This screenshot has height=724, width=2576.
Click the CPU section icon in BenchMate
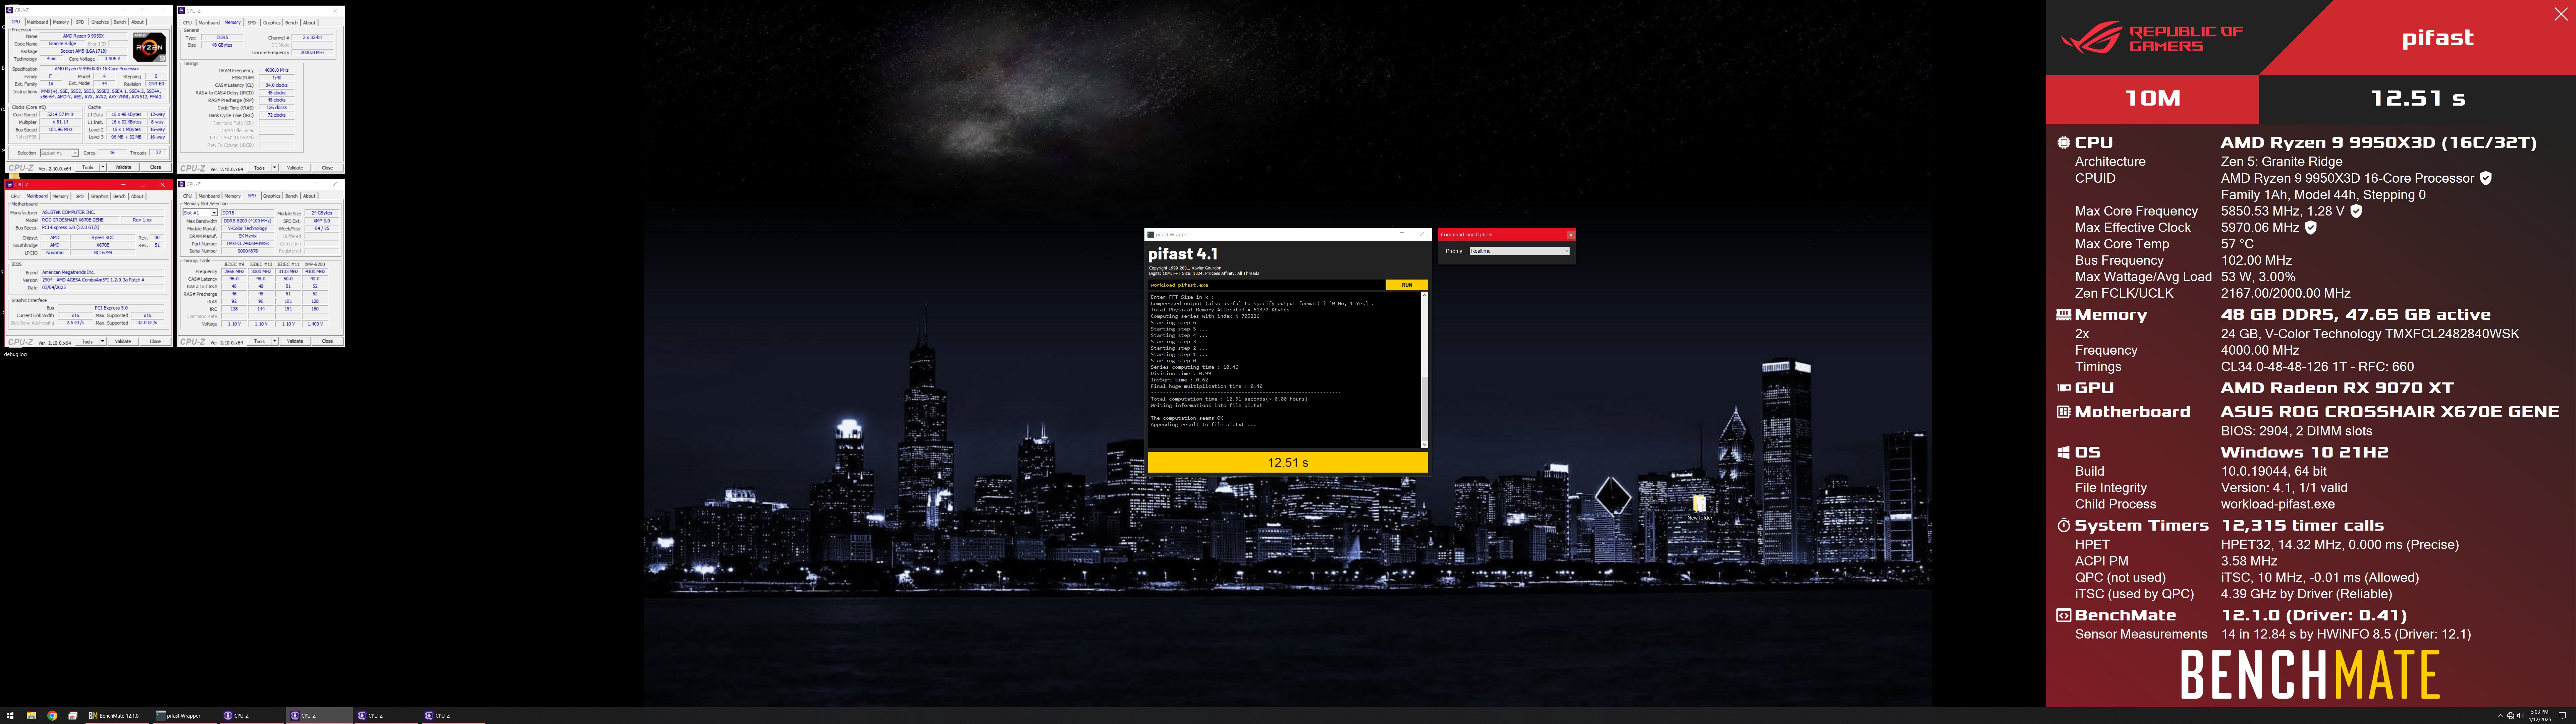pyautogui.click(x=2064, y=143)
